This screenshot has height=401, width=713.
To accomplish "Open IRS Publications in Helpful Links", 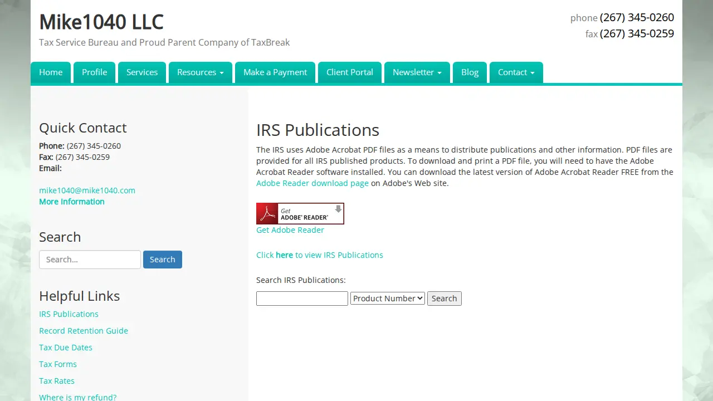I will coord(69,314).
